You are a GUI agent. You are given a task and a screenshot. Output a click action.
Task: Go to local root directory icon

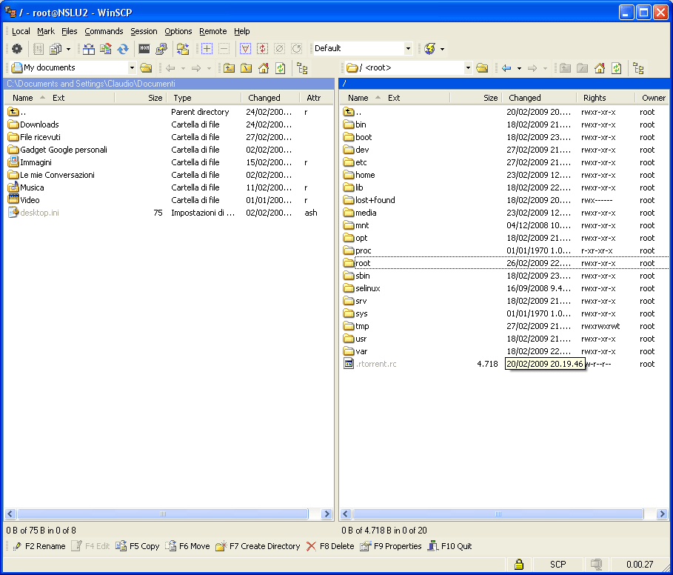click(x=247, y=68)
